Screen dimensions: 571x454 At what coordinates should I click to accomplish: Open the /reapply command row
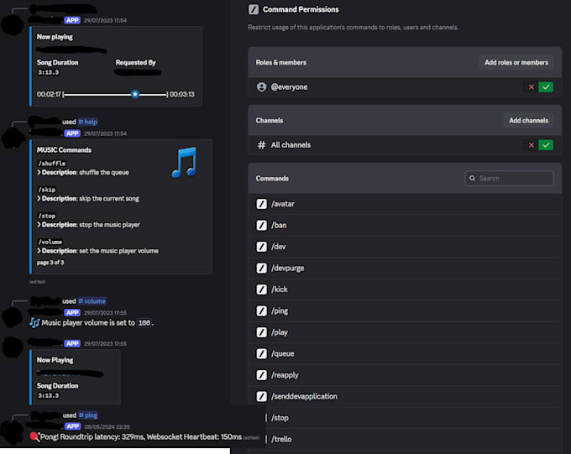(405, 375)
